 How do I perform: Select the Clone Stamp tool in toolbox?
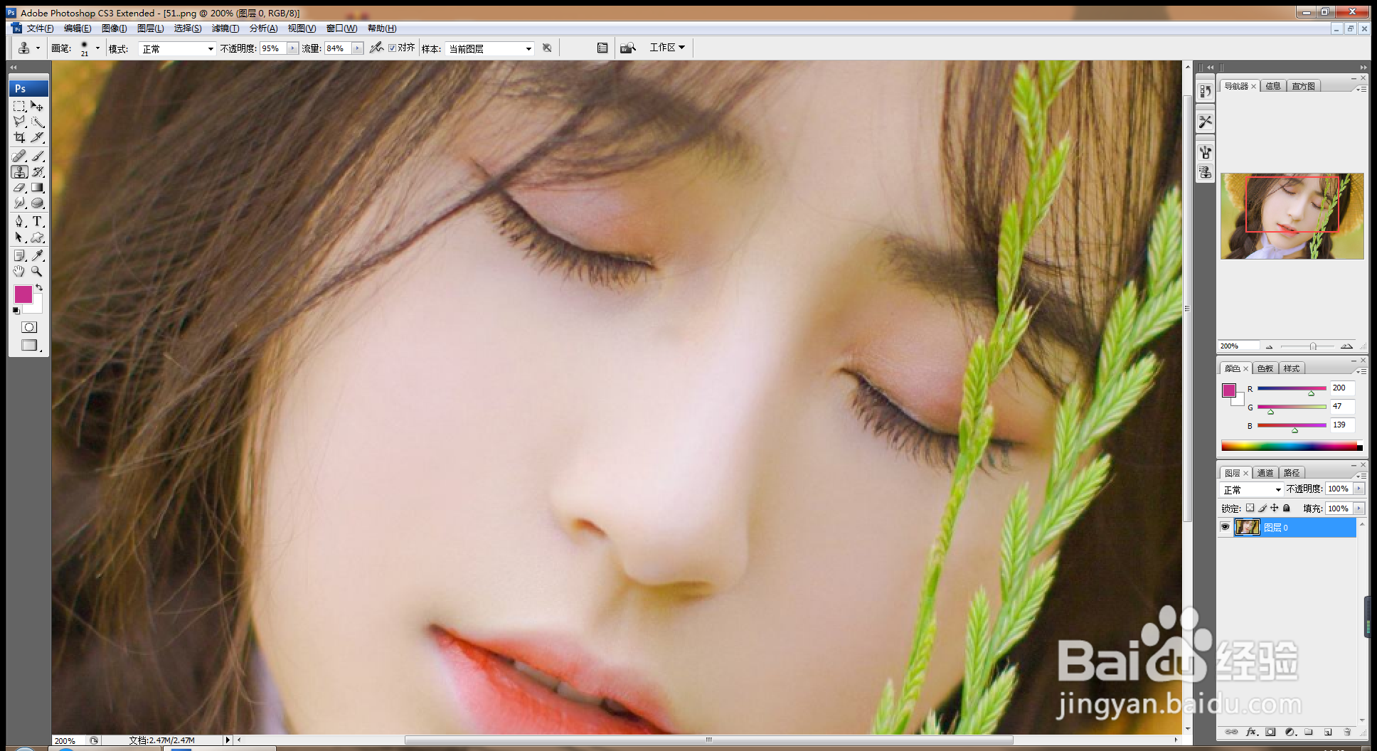[19, 171]
